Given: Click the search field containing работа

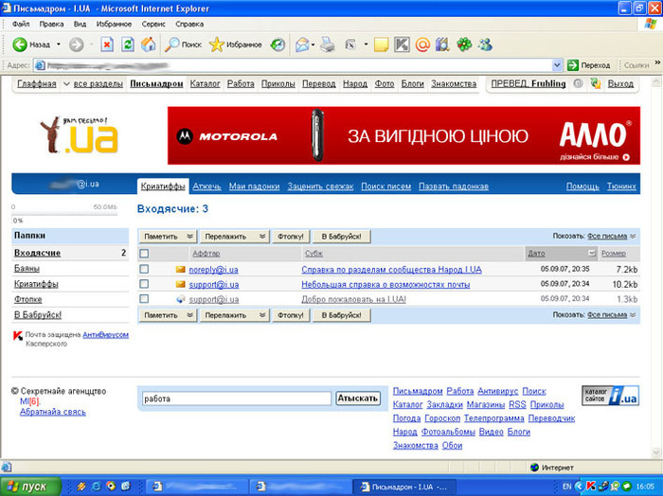Looking at the screenshot, I should coord(237,399).
